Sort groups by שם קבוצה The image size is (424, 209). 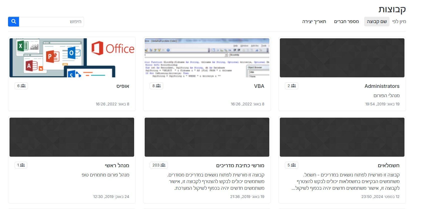pyautogui.click(x=377, y=22)
